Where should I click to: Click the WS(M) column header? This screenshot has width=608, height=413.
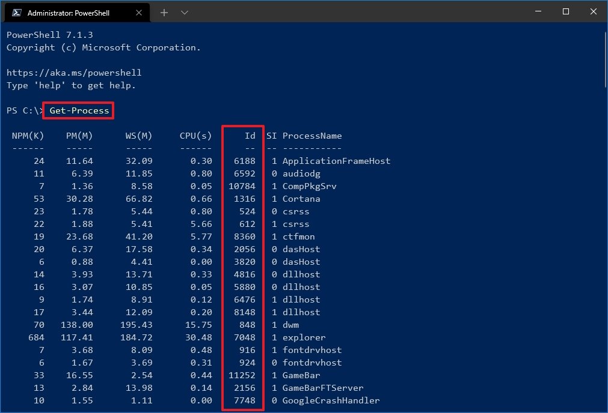click(139, 136)
